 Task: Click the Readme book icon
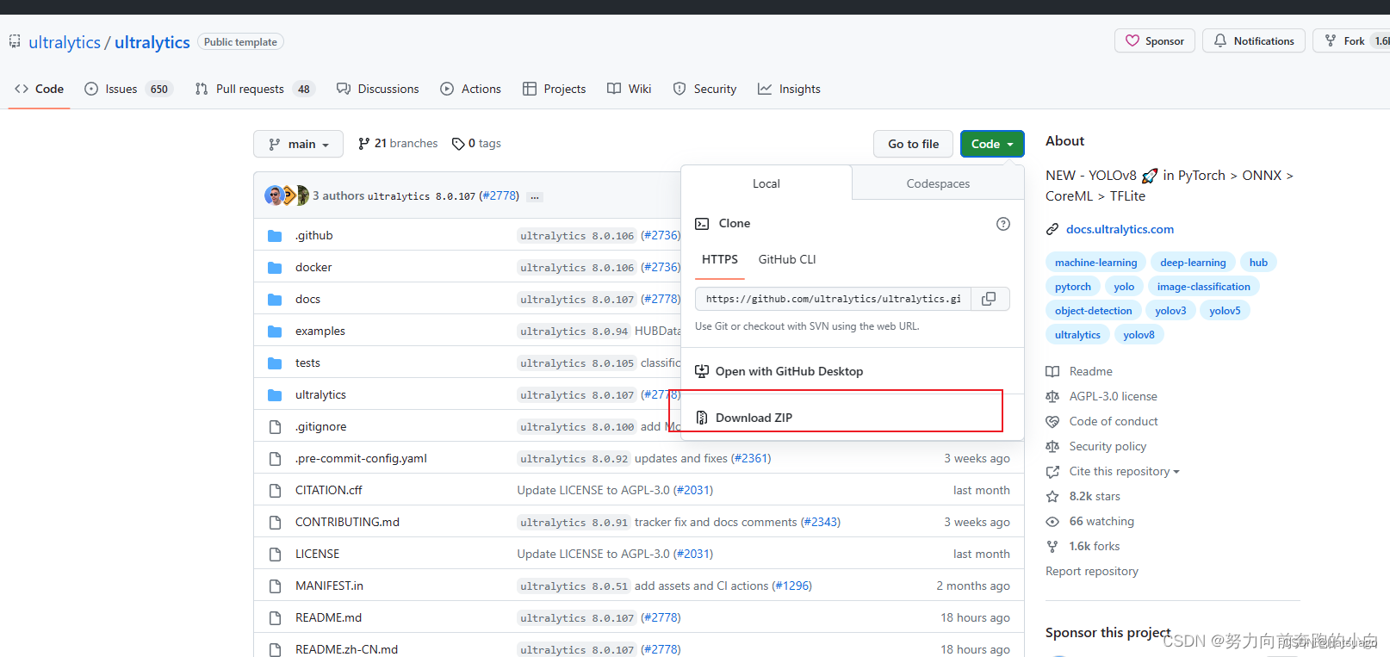coord(1052,371)
